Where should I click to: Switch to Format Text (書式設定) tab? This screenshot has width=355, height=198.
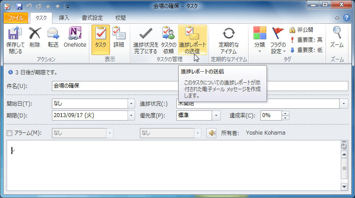click(x=92, y=18)
